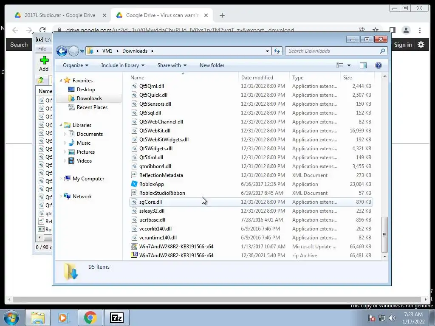This screenshot has width=435, height=326.
Task: Click the file list vertical scrollbar thumb
Action: (x=384, y=234)
